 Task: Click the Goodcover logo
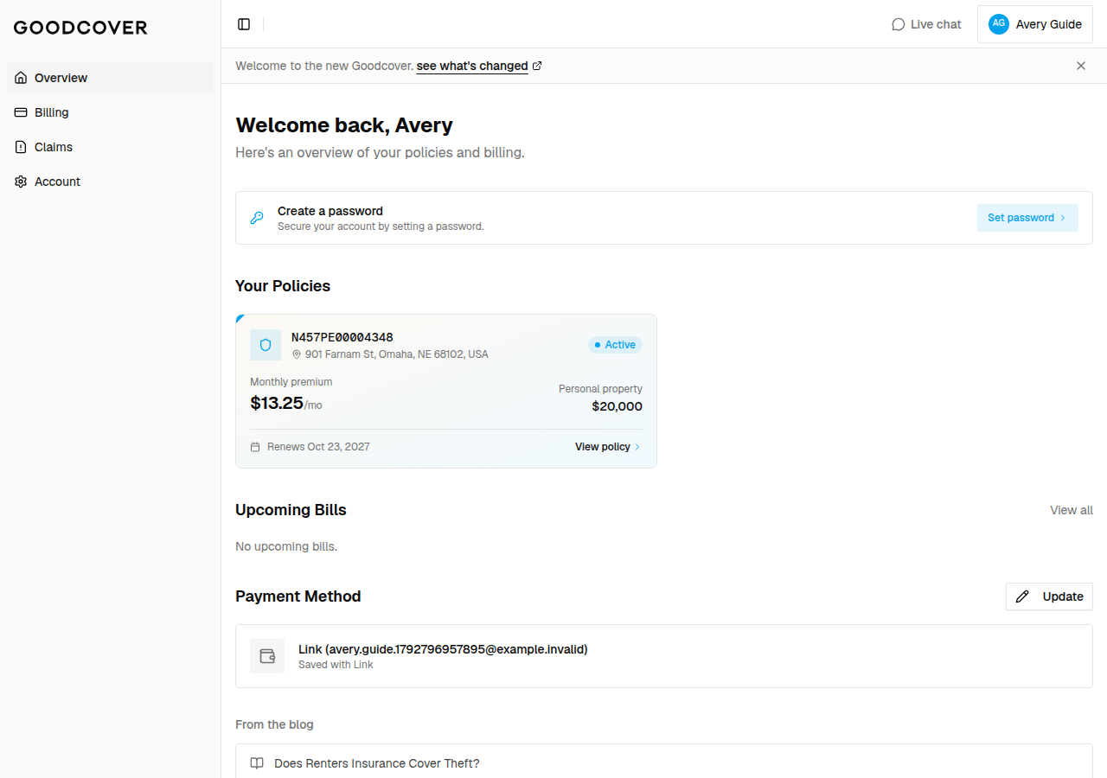tap(80, 28)
